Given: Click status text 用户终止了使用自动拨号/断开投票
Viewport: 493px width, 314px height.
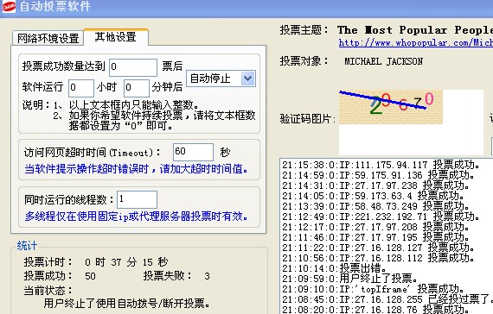Looking at the screenshot, I should 126,304.
